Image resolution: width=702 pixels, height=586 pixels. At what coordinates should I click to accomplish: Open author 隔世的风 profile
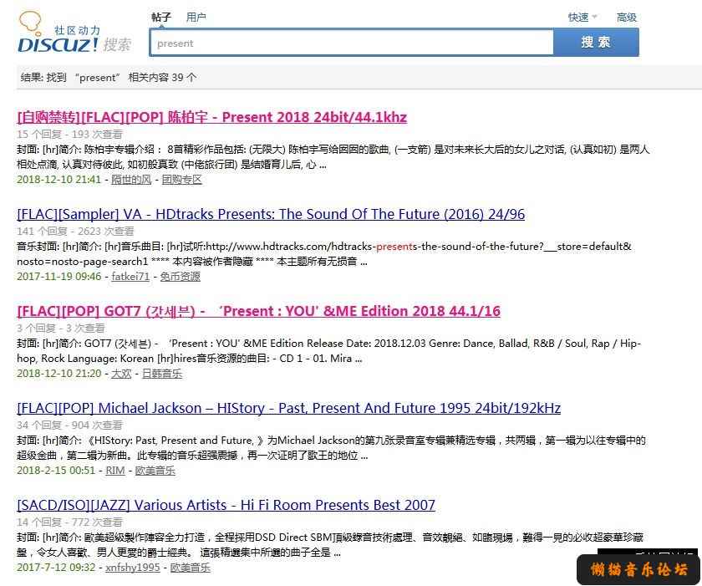(x=131, y=180)
